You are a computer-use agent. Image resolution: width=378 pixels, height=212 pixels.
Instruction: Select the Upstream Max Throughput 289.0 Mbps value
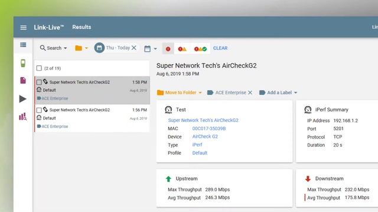(x=217, y=190)
